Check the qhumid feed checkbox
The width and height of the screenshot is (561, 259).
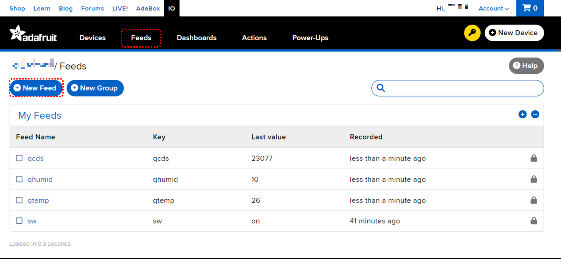[19, 179]
